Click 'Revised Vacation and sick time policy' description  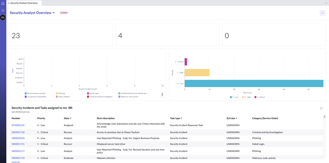pyautogui.click(x=130, y=151)
